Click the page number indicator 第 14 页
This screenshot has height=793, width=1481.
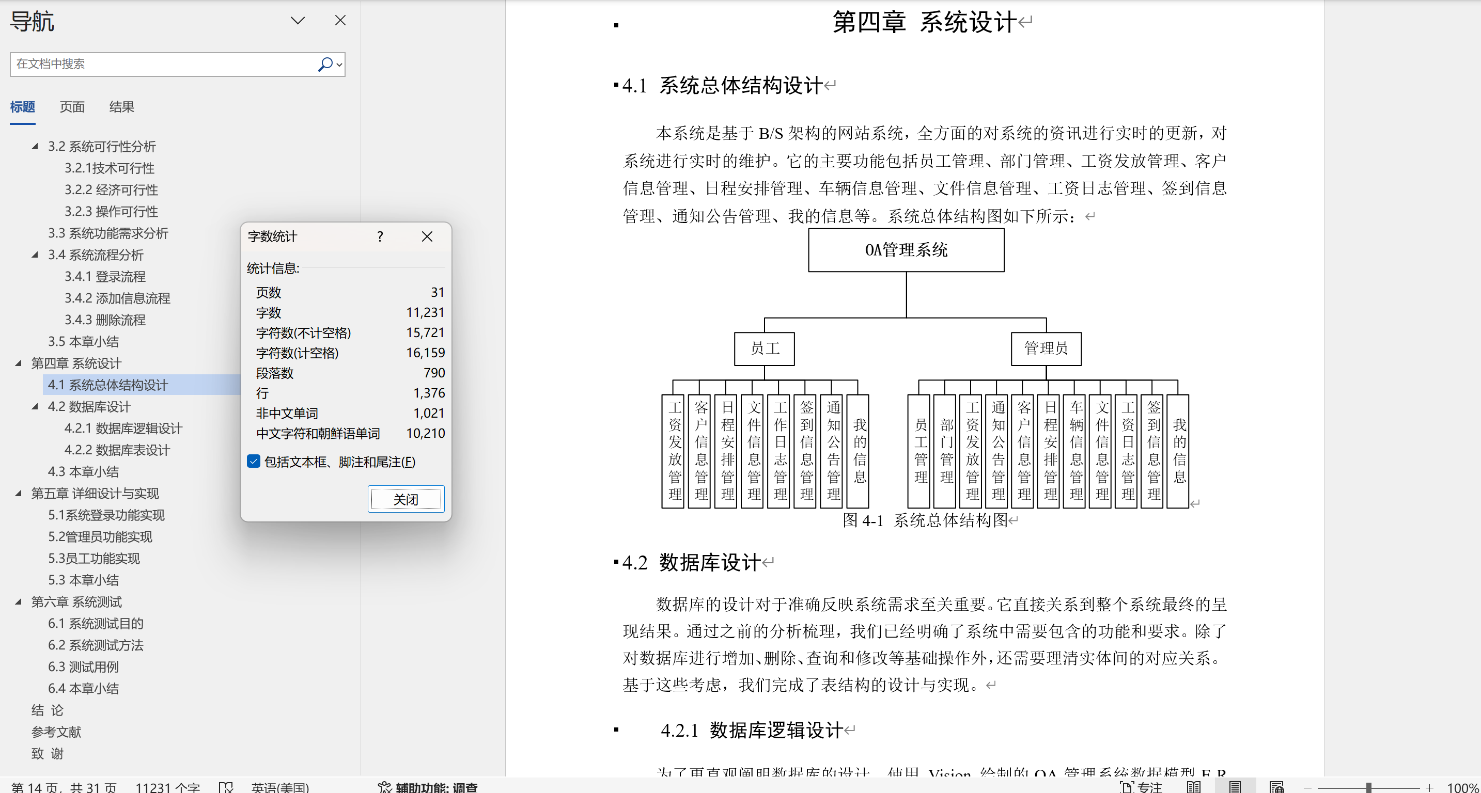tap(63, 787)
